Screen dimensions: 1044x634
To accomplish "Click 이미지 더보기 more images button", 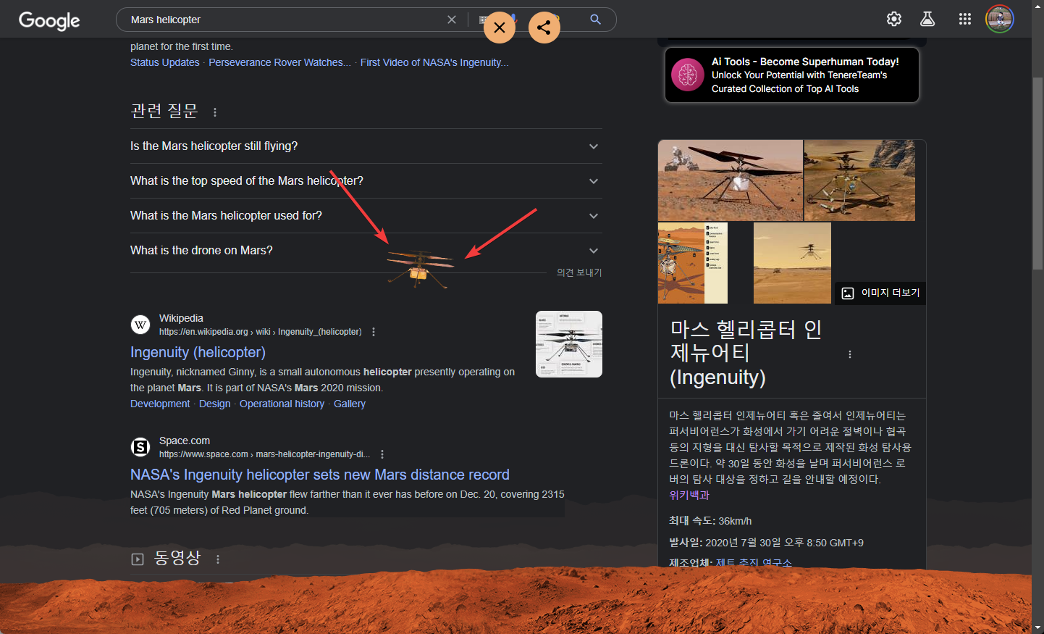I will pos(880,293).
